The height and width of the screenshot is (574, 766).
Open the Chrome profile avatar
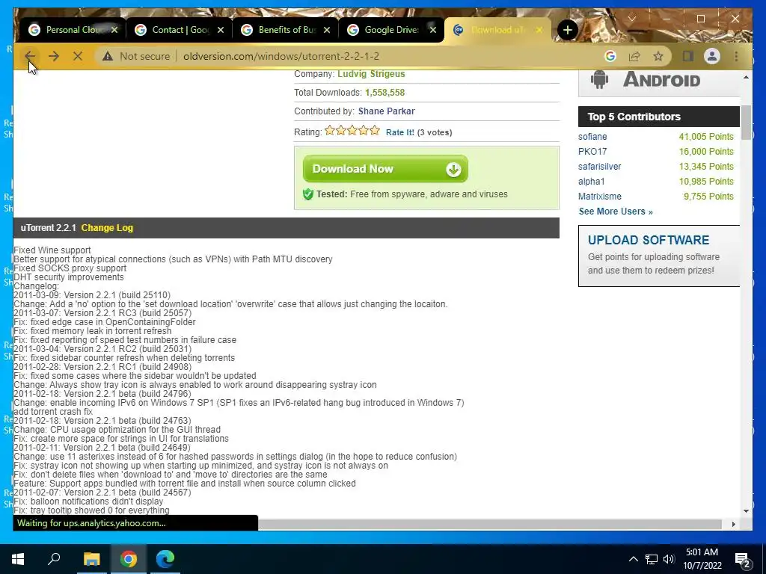712,56
